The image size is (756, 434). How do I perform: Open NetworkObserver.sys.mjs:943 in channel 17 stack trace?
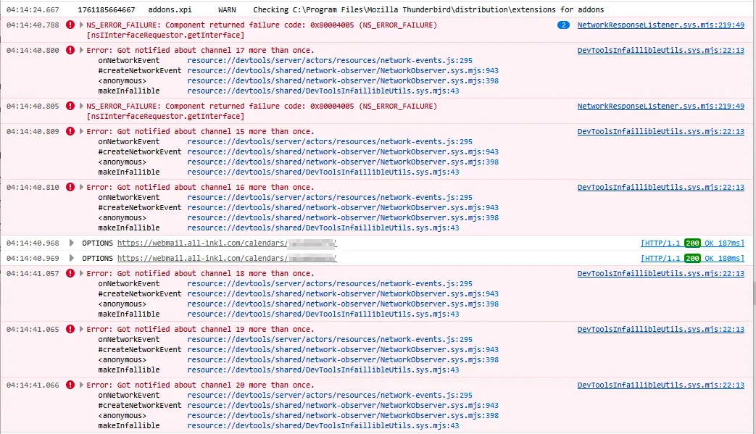click(343, 70)
